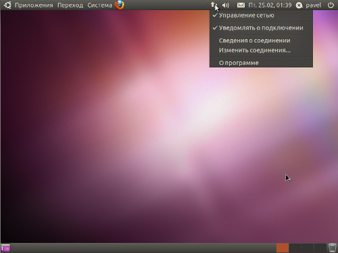
Task: Open the Система menu
Action: click(x=99, y=5)
